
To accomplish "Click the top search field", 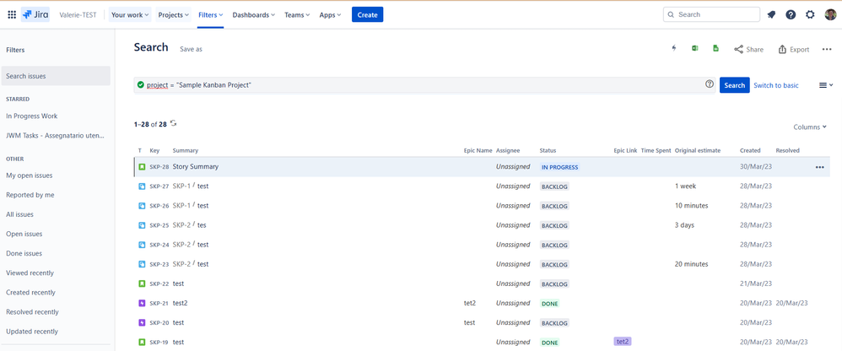I will (x=711, y=14).
